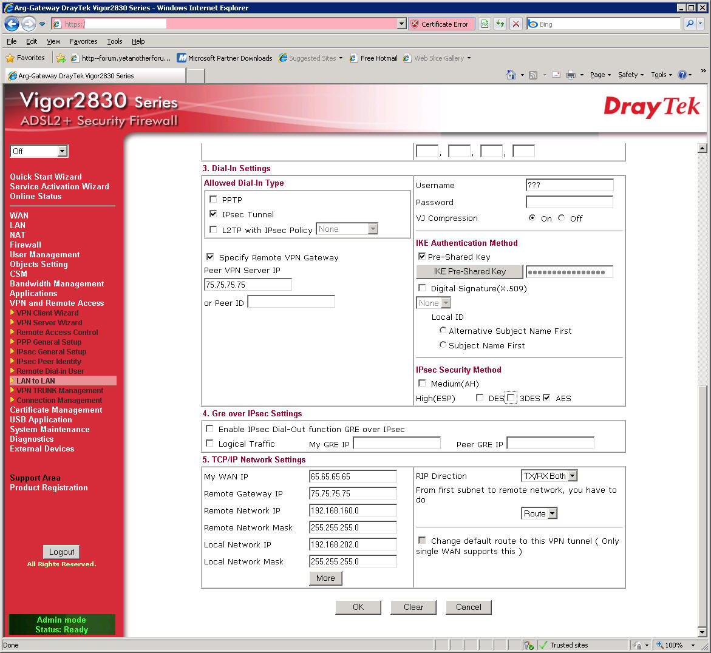The width and height of the screenshot is (711, 653).
Task: Open the Help menu
Action: [x=138, y=41]
